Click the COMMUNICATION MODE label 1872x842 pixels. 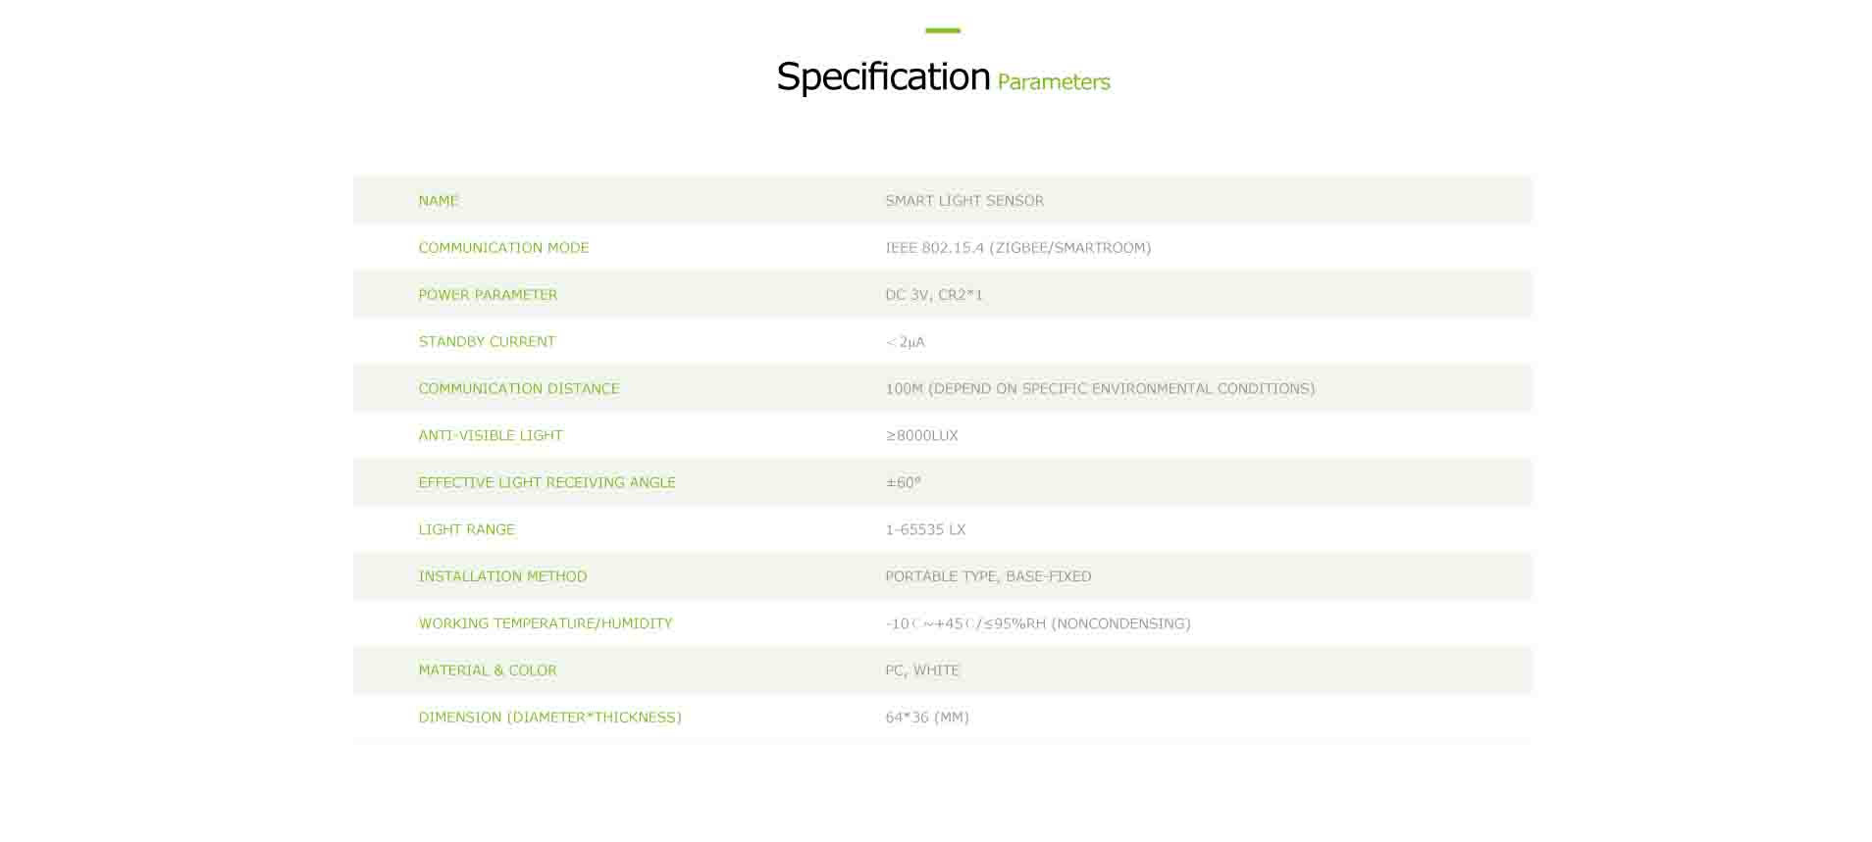point(503,248)
